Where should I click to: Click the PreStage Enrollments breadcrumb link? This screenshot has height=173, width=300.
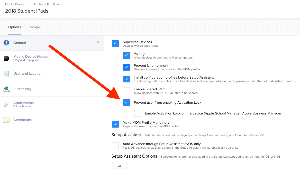[x=48, y=4]
